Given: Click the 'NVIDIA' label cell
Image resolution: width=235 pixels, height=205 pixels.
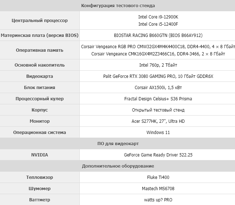Looking at the screenshot, I should tap(40, 155).
